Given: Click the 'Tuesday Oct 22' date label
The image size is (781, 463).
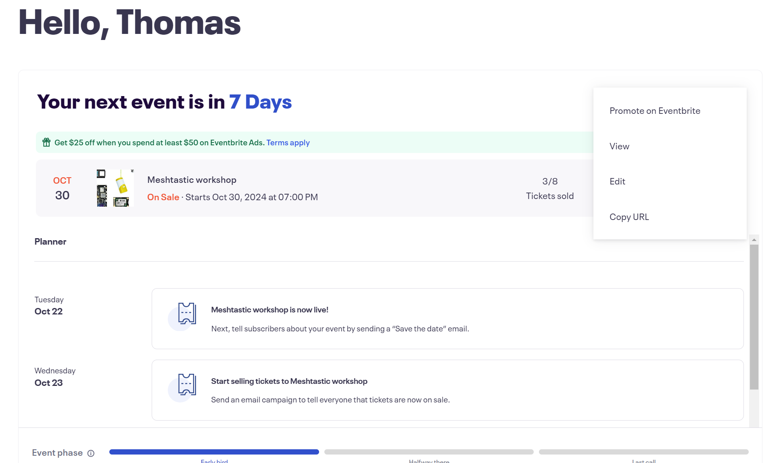Looking at the screenshot, I should (49, 306).
